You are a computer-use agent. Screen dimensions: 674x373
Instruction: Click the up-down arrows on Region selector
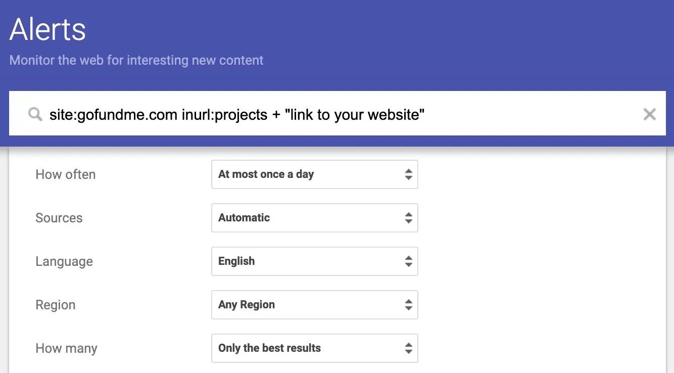pyautogui.click(x=408, y=305)
